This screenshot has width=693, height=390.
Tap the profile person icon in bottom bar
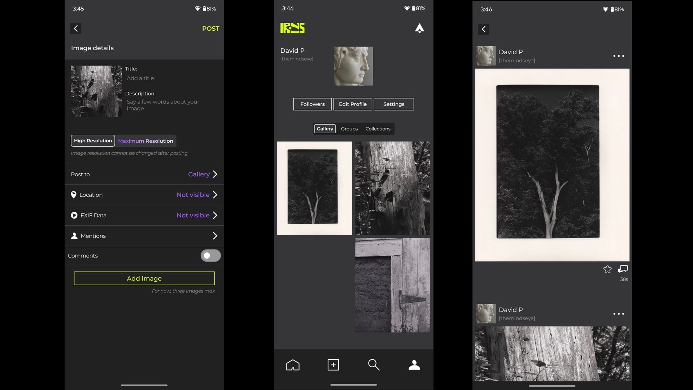point(414,365)
